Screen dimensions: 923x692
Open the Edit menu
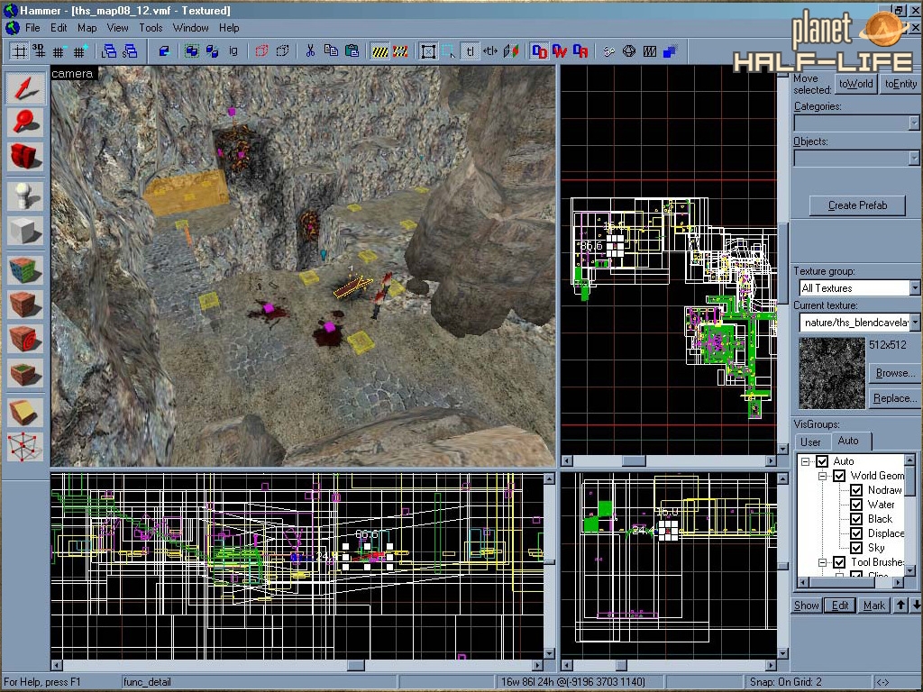coord(59,28)
